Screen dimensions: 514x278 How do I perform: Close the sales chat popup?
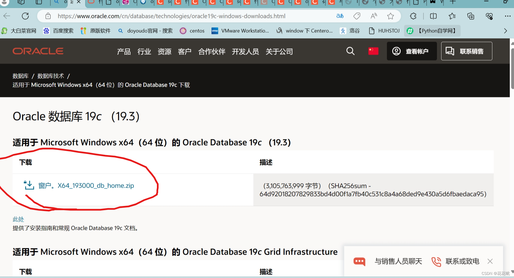tap(490, 261)
